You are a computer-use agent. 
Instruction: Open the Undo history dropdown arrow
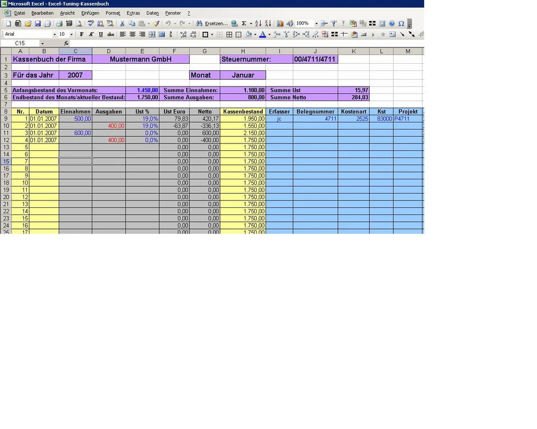(x=175, y=23)
